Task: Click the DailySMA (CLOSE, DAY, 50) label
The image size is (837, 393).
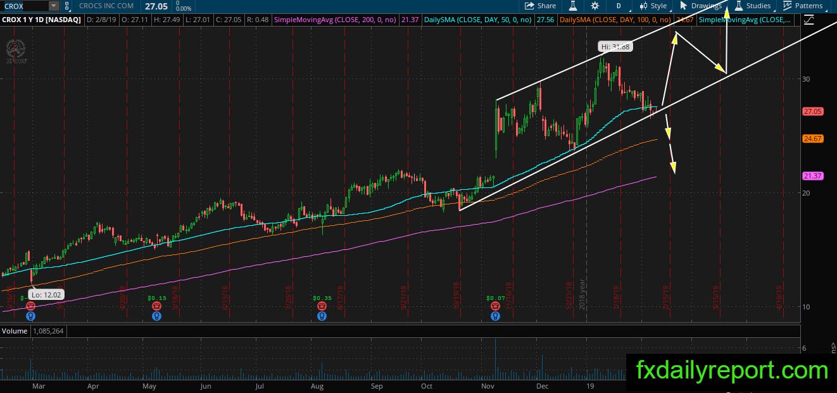Action: tap(479, 20)
